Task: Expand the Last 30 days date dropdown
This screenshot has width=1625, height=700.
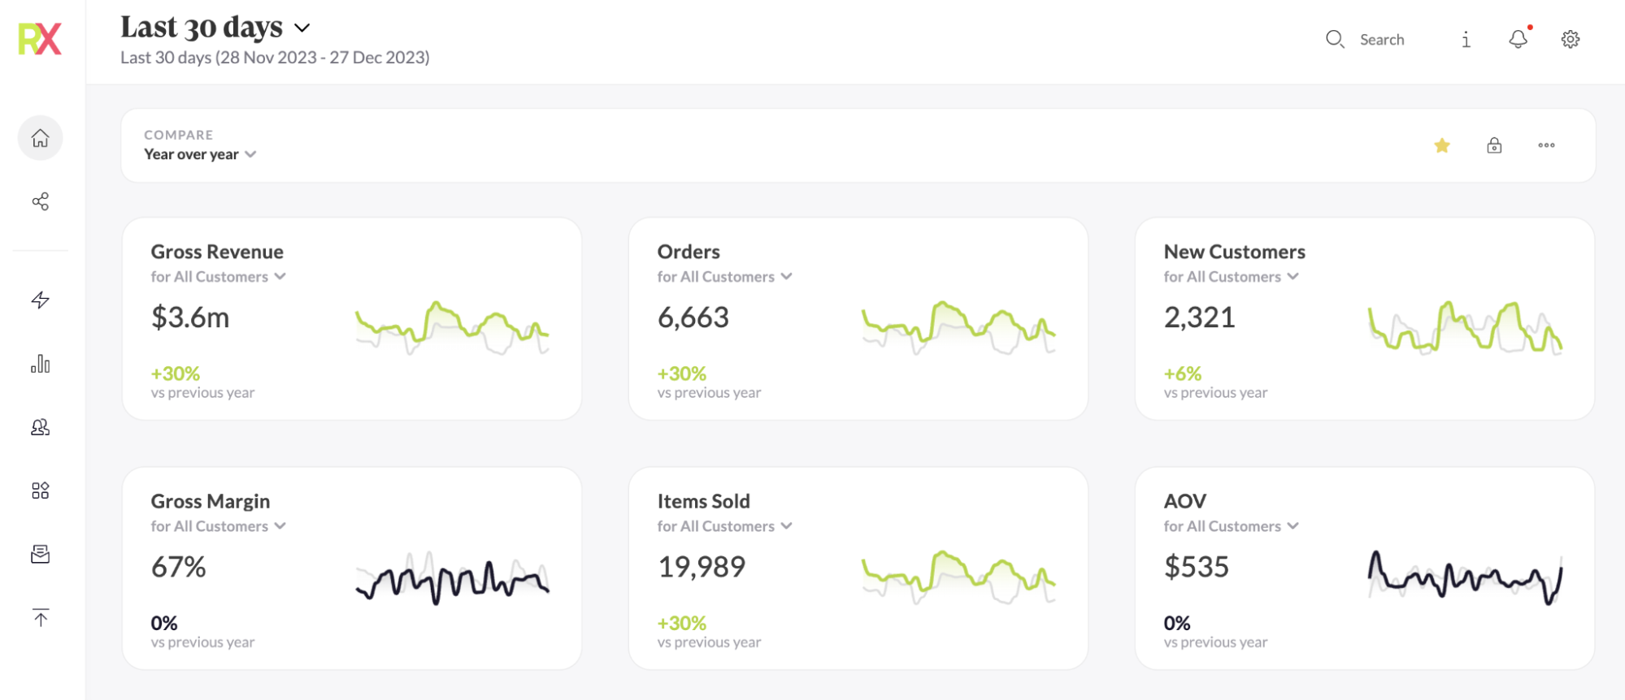Action: pos(302,28)
